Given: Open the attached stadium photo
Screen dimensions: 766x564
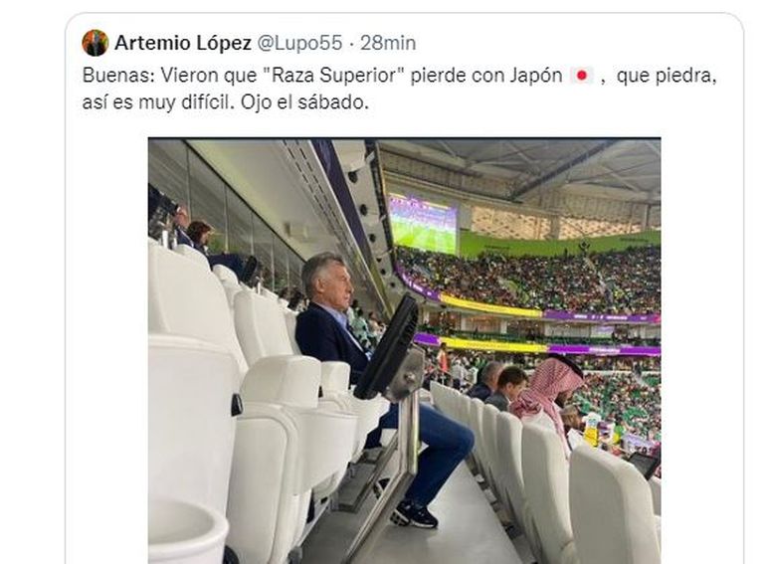Looking at the screenshot, I should click(405, 350).
